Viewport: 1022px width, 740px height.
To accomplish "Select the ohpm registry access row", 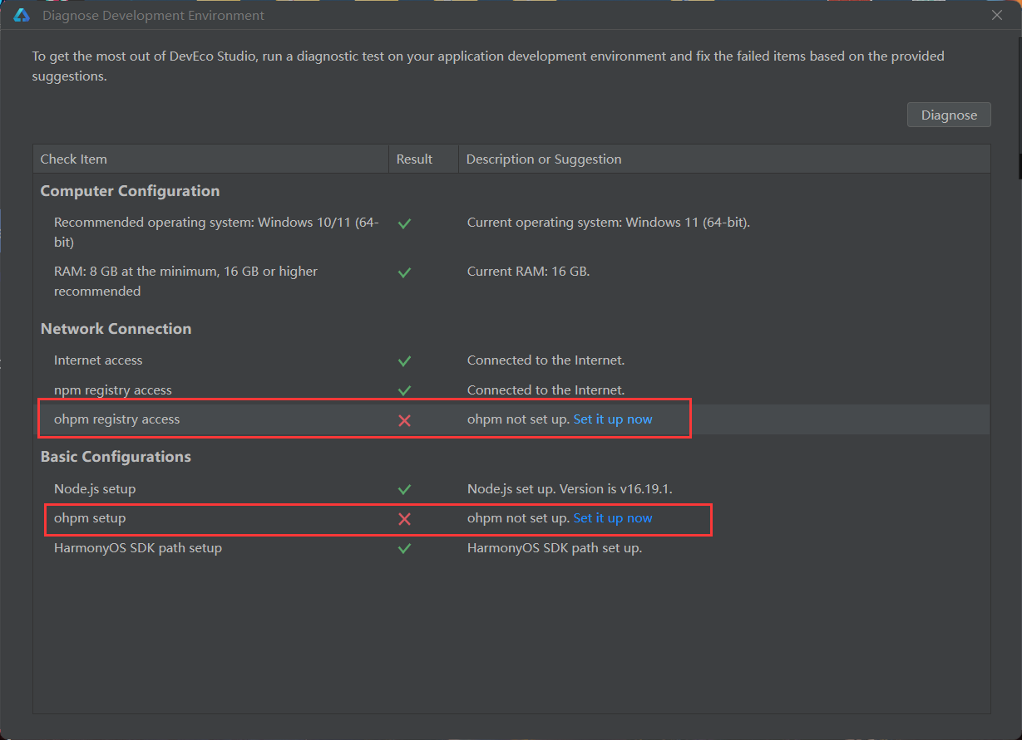I will tap(511, 419).
